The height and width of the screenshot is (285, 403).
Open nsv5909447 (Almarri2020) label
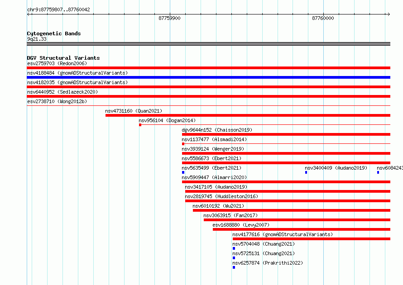214,177
